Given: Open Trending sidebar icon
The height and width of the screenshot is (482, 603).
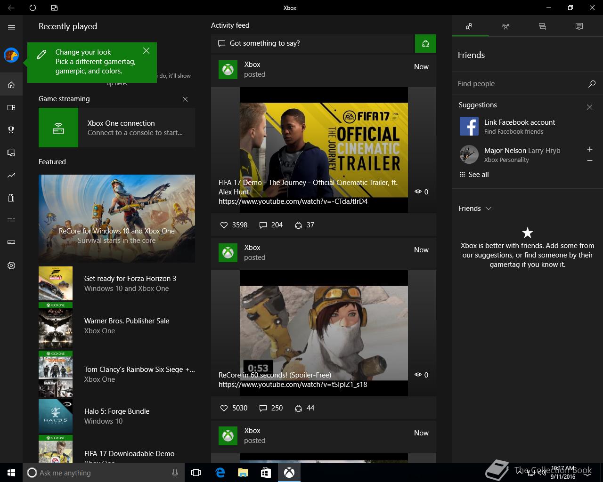Looking at the screenshot, I should 11,175.
